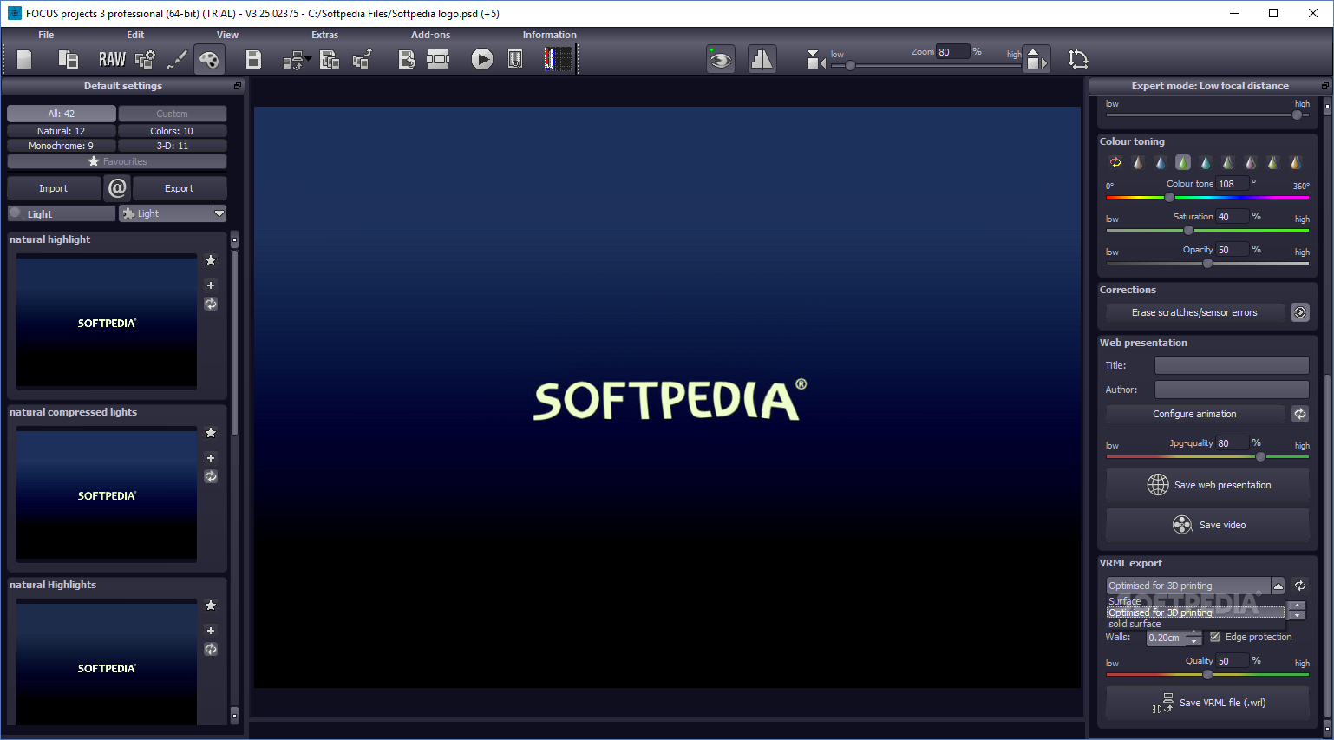The width and height of the screenshot is (1334, 740).
Task: Undock the Expert mode panel
Action: tap(1324, 86)
